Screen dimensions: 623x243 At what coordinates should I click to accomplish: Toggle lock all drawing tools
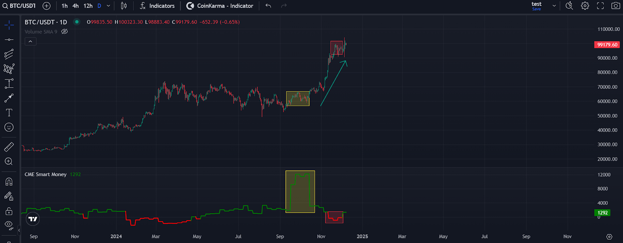coord(9,211)
